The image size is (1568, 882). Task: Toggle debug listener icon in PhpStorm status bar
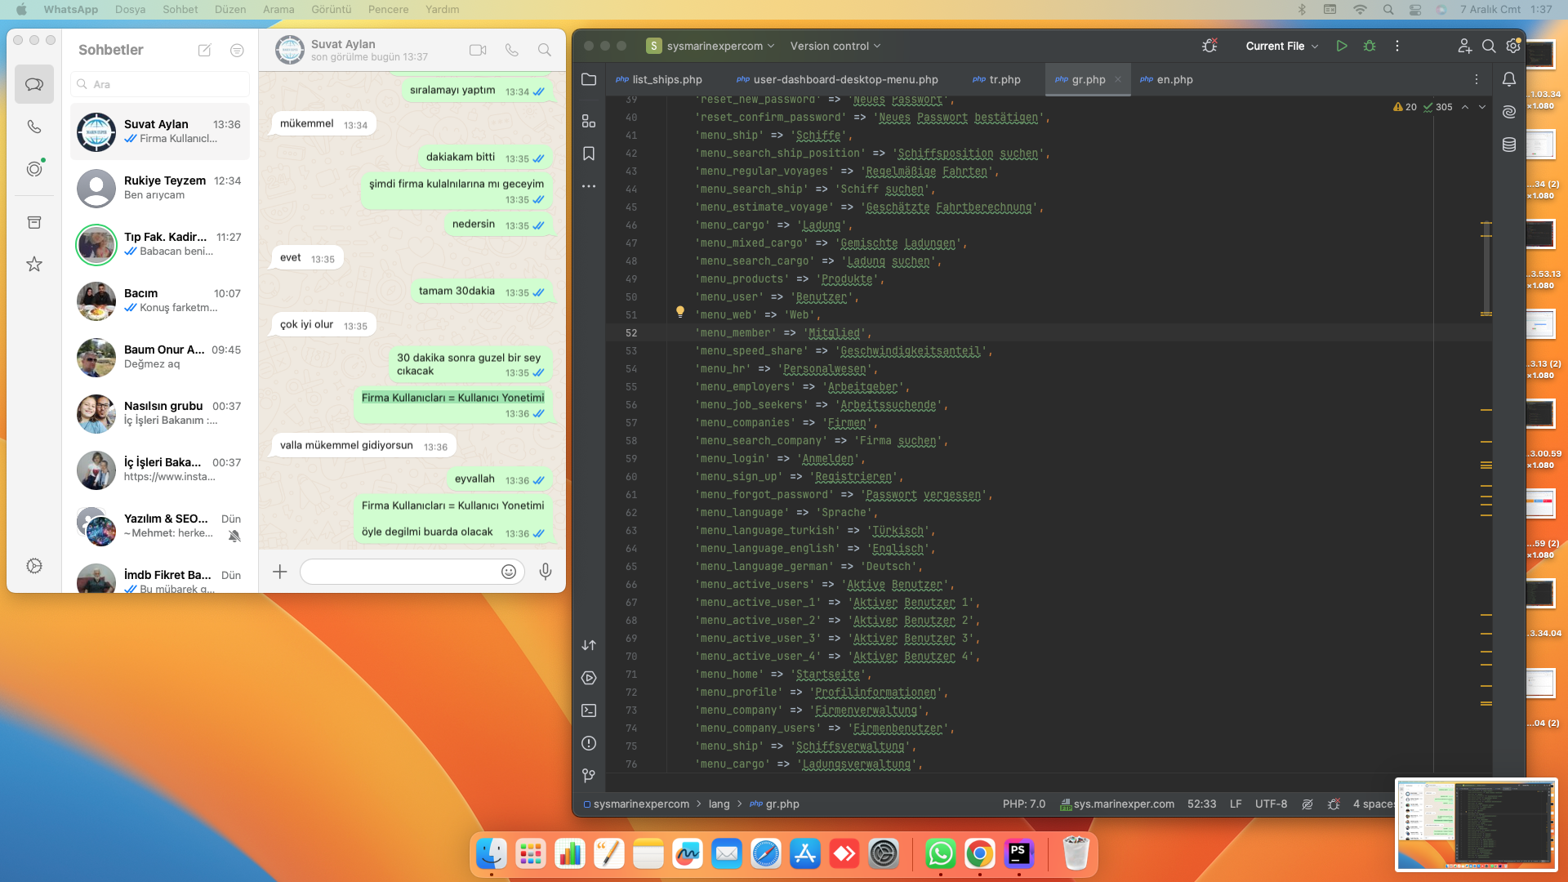[x=1334, y=804]
